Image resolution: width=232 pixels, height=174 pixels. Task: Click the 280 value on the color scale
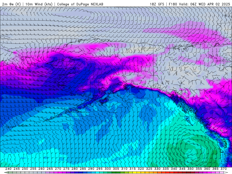point(75,169)
